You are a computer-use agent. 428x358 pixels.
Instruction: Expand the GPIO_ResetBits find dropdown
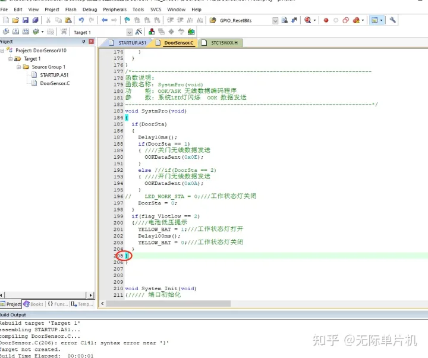tap(275, 20)
